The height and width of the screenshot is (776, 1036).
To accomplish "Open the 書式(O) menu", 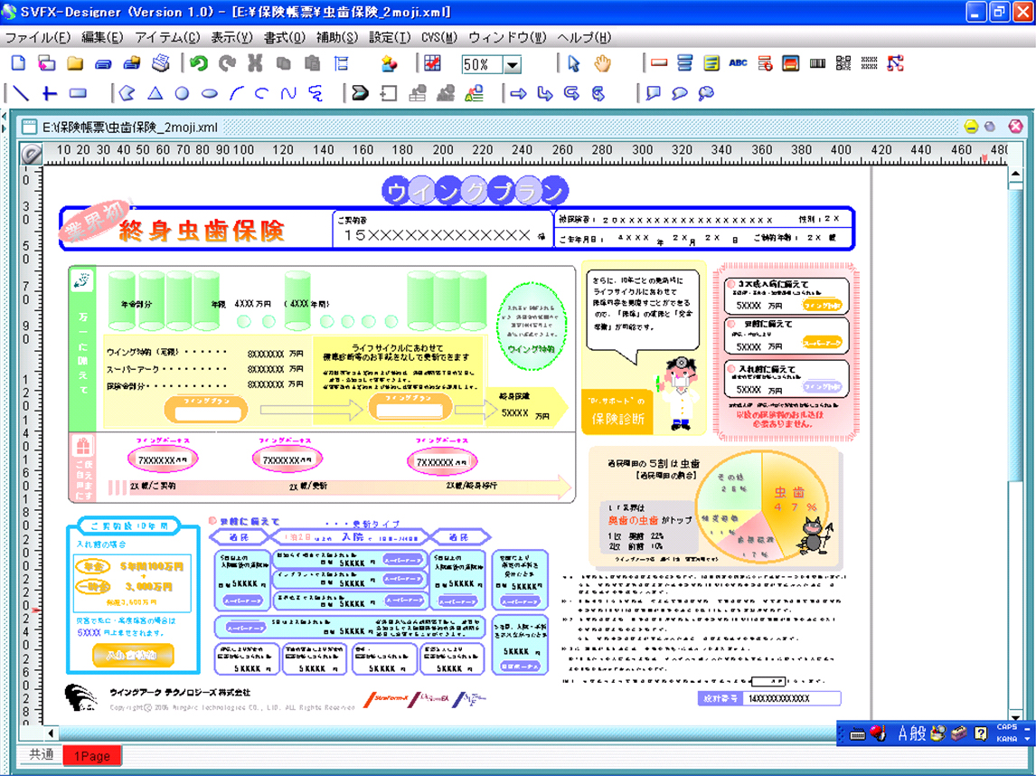I will (x=285, y=37).
